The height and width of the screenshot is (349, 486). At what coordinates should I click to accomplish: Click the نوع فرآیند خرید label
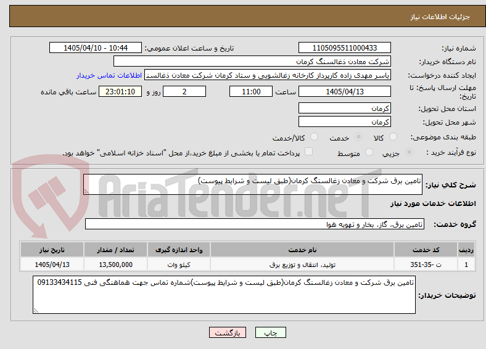tap(451, 152)
